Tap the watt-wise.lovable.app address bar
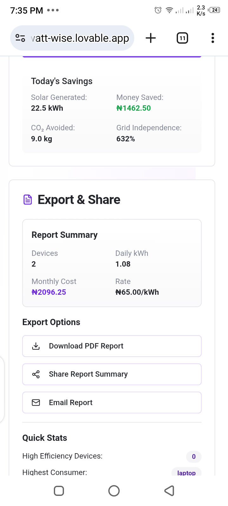The height and width of the screenshot is (506, 228). [x=80, y=38]
